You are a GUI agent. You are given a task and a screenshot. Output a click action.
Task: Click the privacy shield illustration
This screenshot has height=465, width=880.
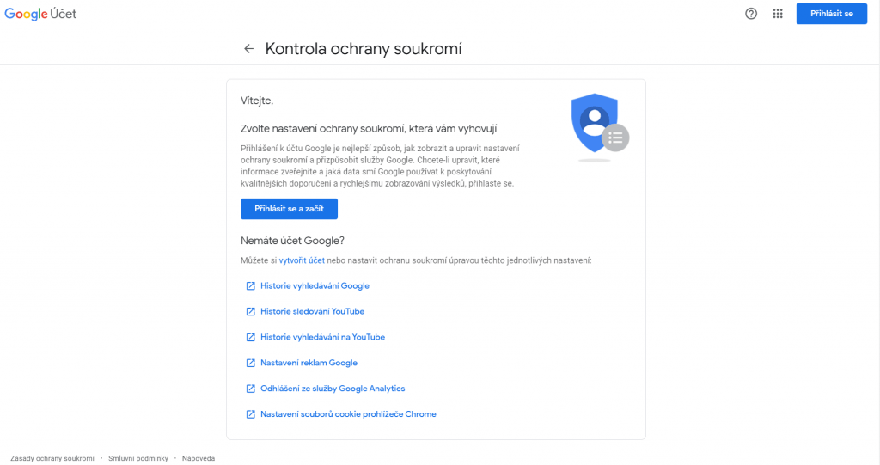(x=599, y=127)
